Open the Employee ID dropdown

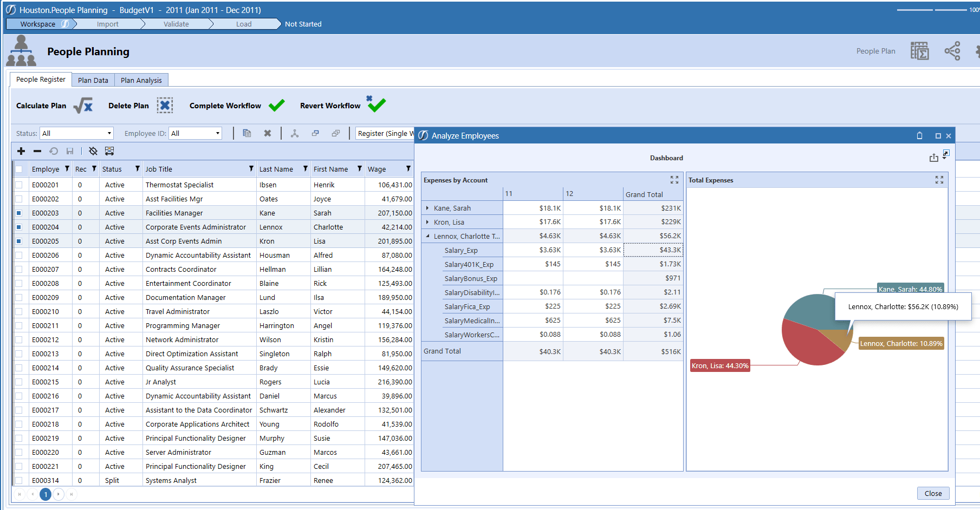[x=216, y=133]
